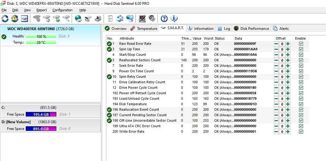This screenshot has width=326, height=161.
Task: Click the gray stethoscope disk test icon
Action: point(37,19)
